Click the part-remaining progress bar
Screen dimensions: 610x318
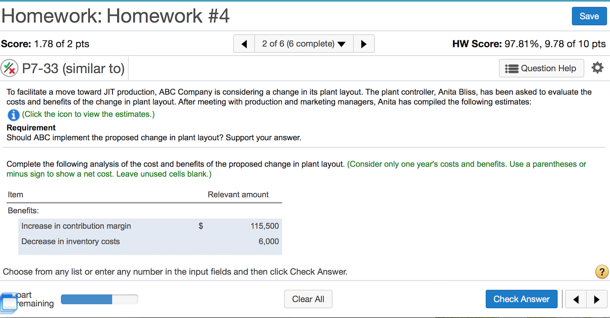[x=99, y=299]
